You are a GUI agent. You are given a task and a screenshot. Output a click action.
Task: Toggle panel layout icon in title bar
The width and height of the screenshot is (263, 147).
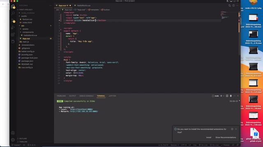231,1
